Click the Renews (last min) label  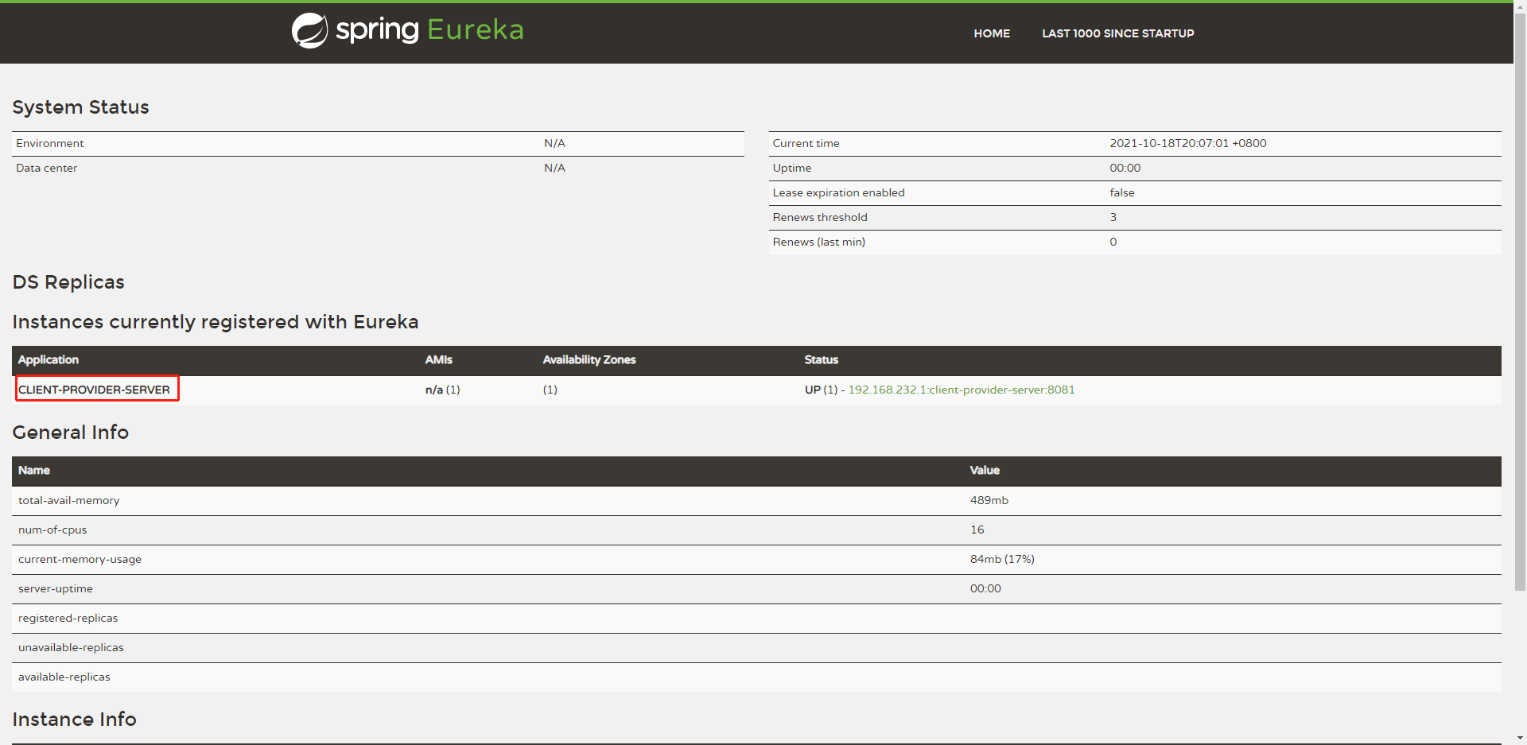[x=818, y=242]
